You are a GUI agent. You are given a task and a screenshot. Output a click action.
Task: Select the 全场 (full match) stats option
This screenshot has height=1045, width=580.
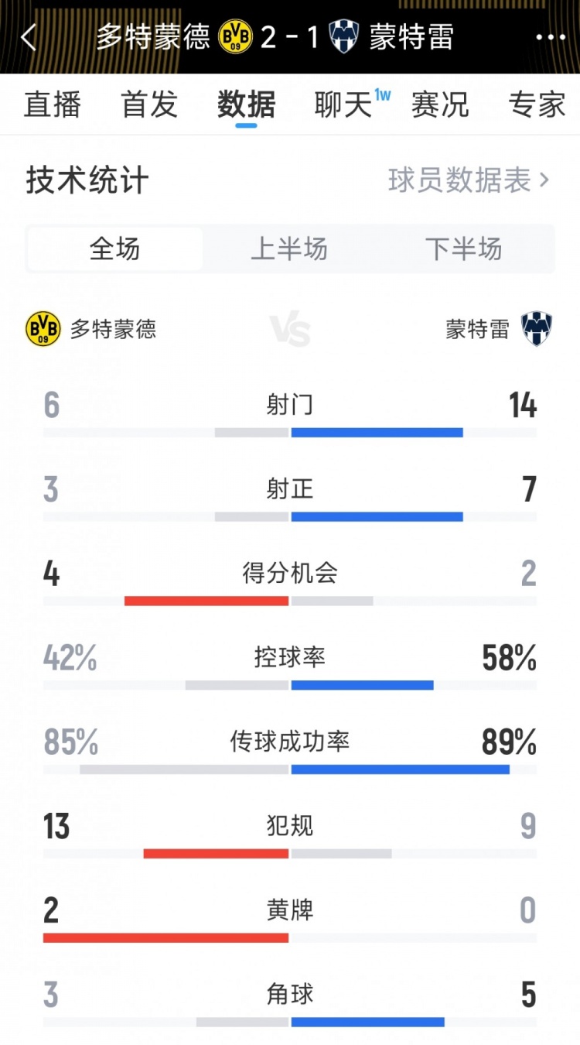[x=114, y=248]
